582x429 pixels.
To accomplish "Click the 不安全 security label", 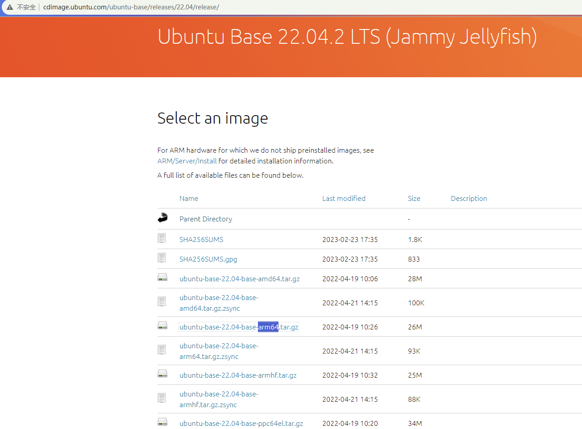I will (x=26, y=7).
